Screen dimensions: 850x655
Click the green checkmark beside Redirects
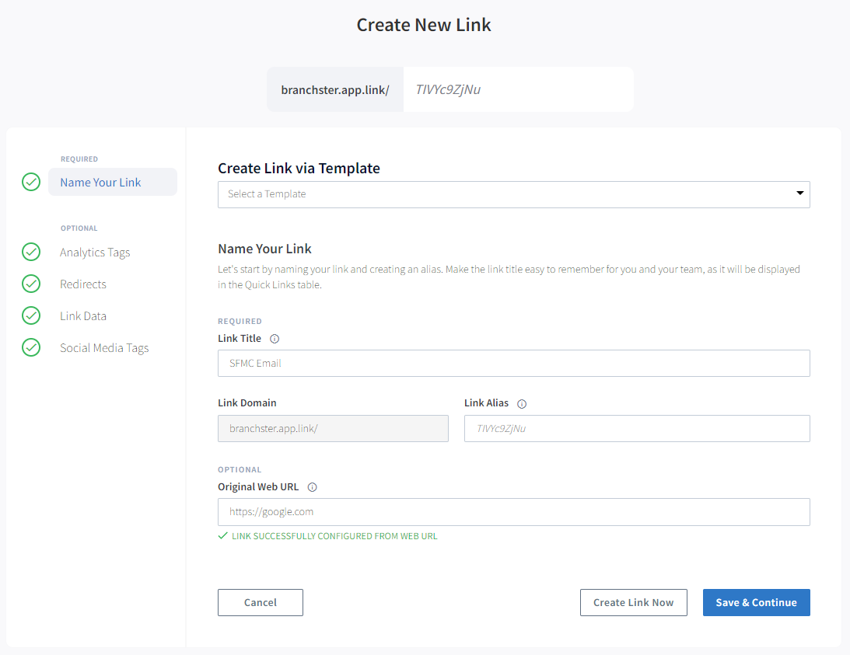tap(31, 284)
